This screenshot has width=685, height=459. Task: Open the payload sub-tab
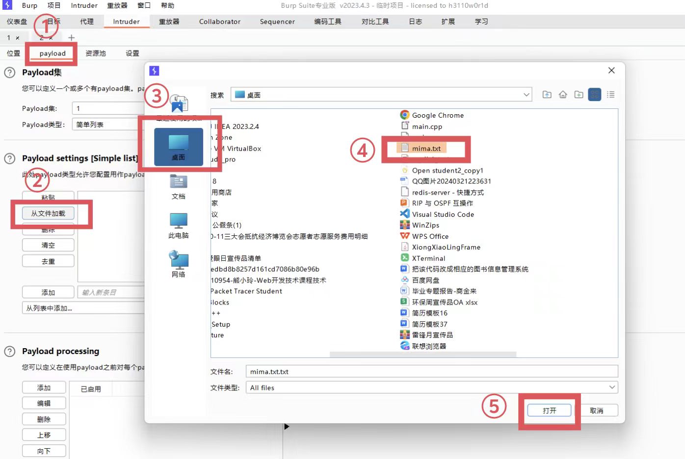[53, 53]
